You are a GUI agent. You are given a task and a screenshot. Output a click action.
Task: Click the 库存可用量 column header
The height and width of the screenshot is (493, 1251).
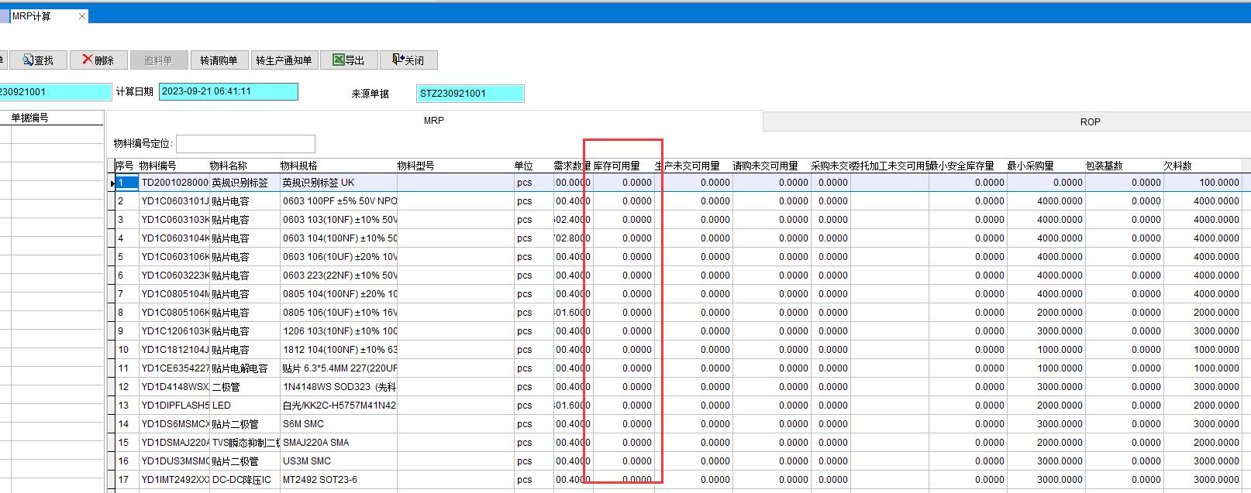coord(617,166)
